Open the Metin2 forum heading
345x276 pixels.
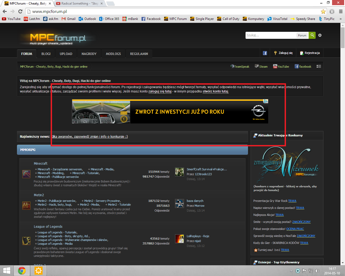pyautogui.click(x=39, y=195)
